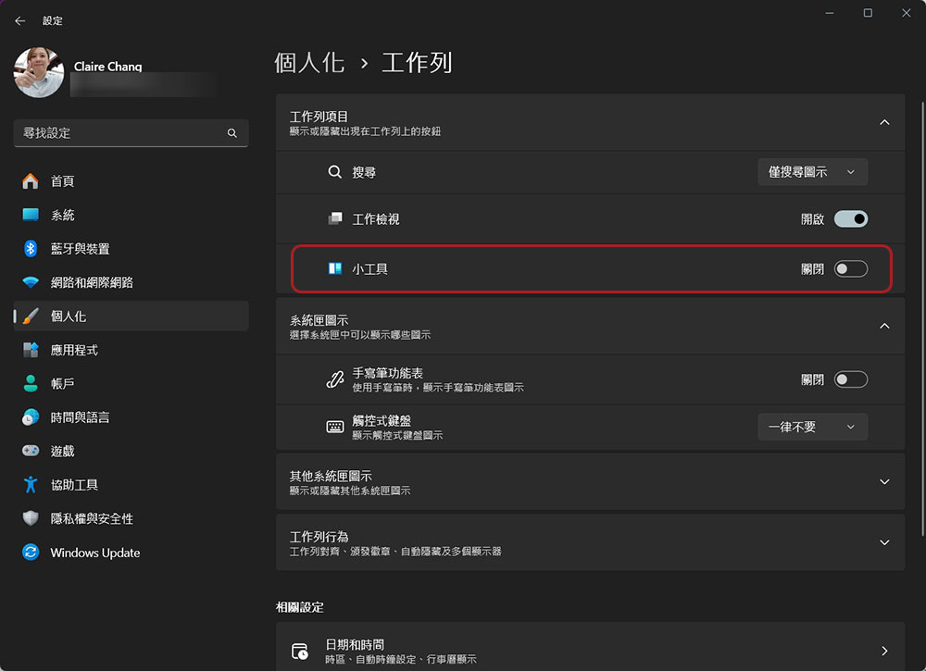Select 協助工具 label in sidebar
The image size is (926, 671).
tap(74, 485)
